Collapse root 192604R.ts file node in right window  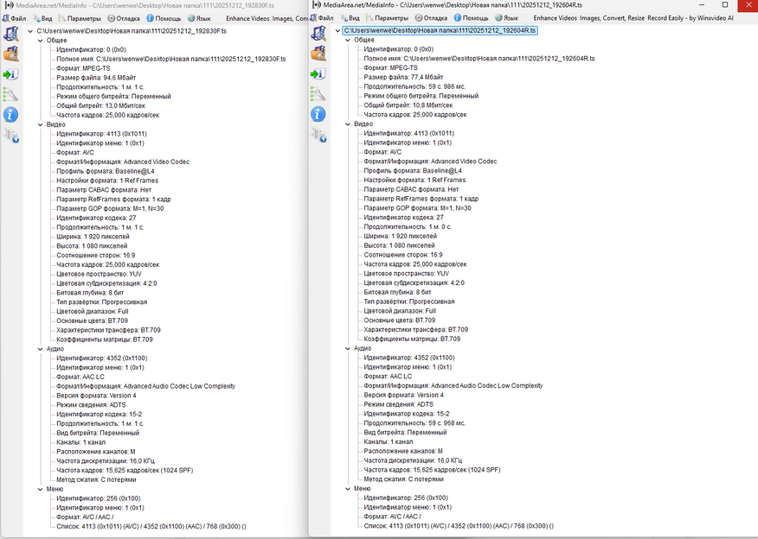pos(338,30)
